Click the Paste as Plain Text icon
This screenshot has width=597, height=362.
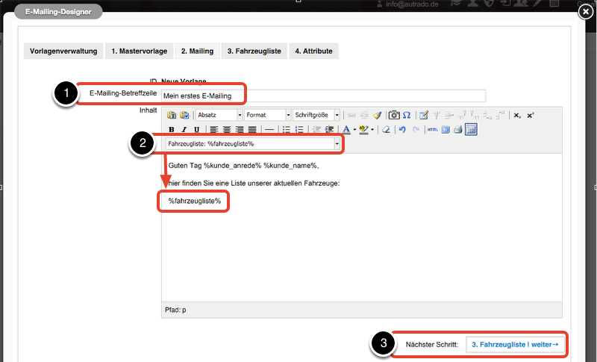(x=172, y=115)
